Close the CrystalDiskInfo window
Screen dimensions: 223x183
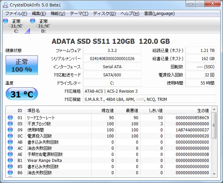[212, 3]
